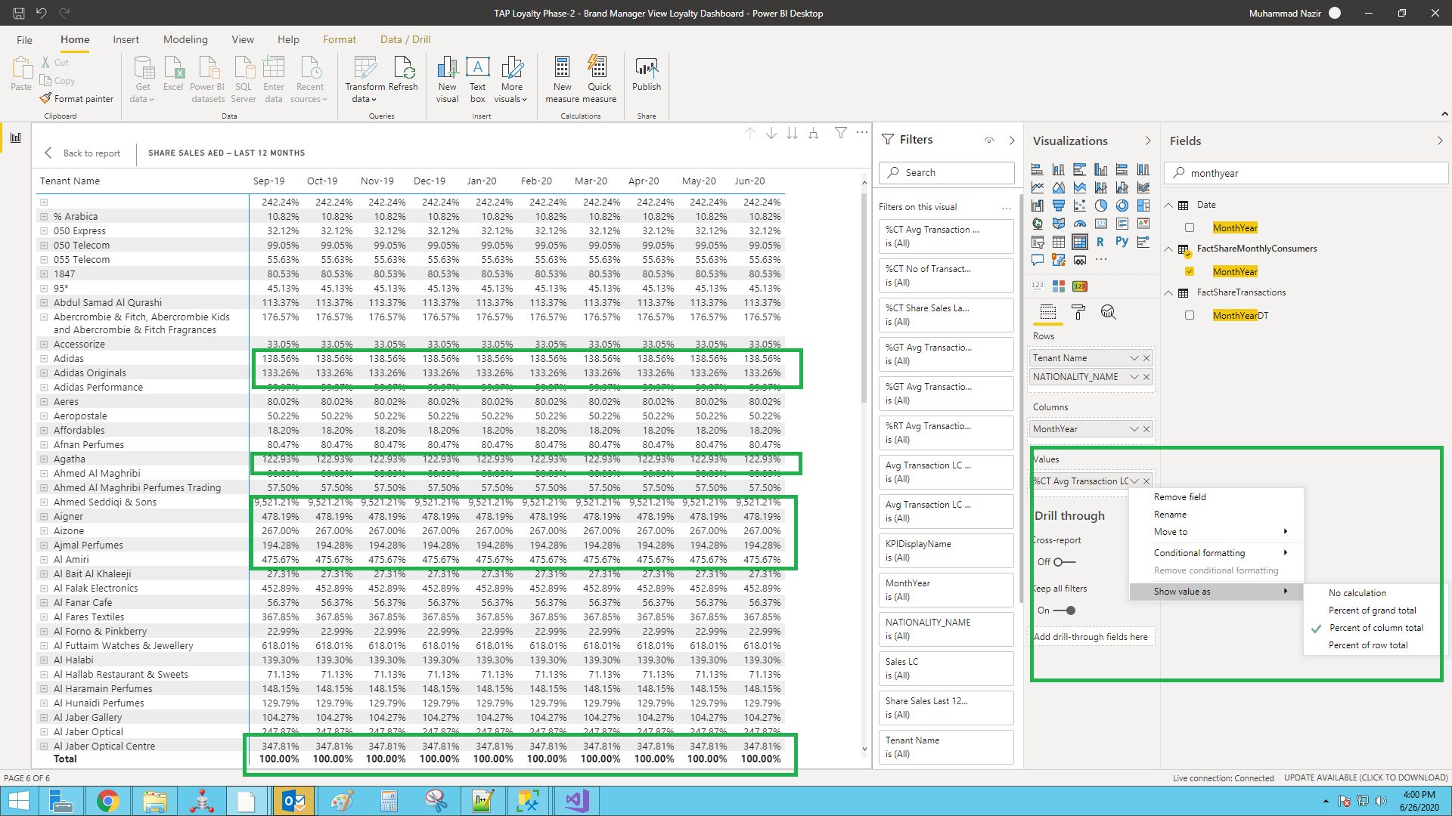Choose No calculation option
1452x816 pixels.
[x=1357, y=593]
